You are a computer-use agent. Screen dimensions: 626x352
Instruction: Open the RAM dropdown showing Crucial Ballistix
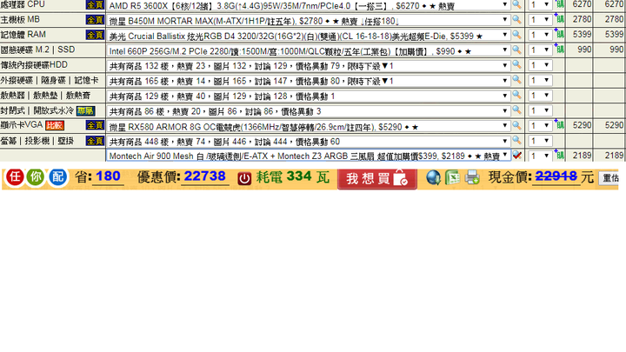[308, 35]
